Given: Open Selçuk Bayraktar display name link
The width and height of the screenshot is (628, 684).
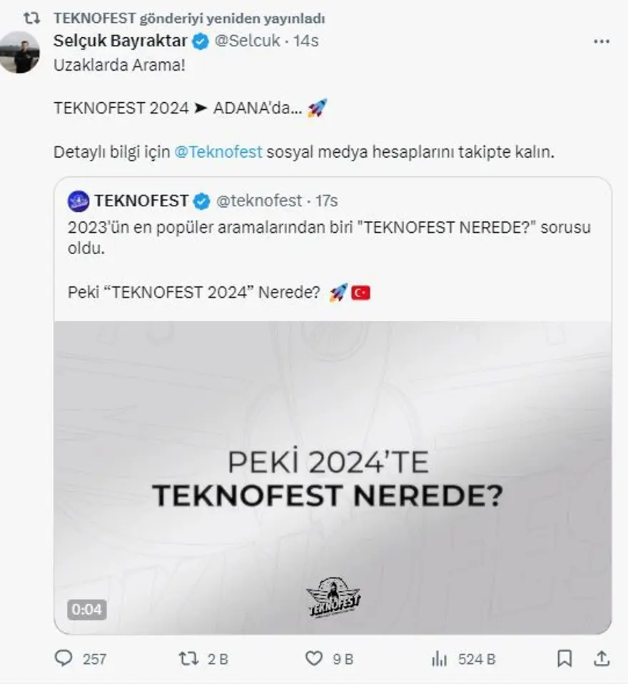Looking at the screenshot, I should [121, 41].
